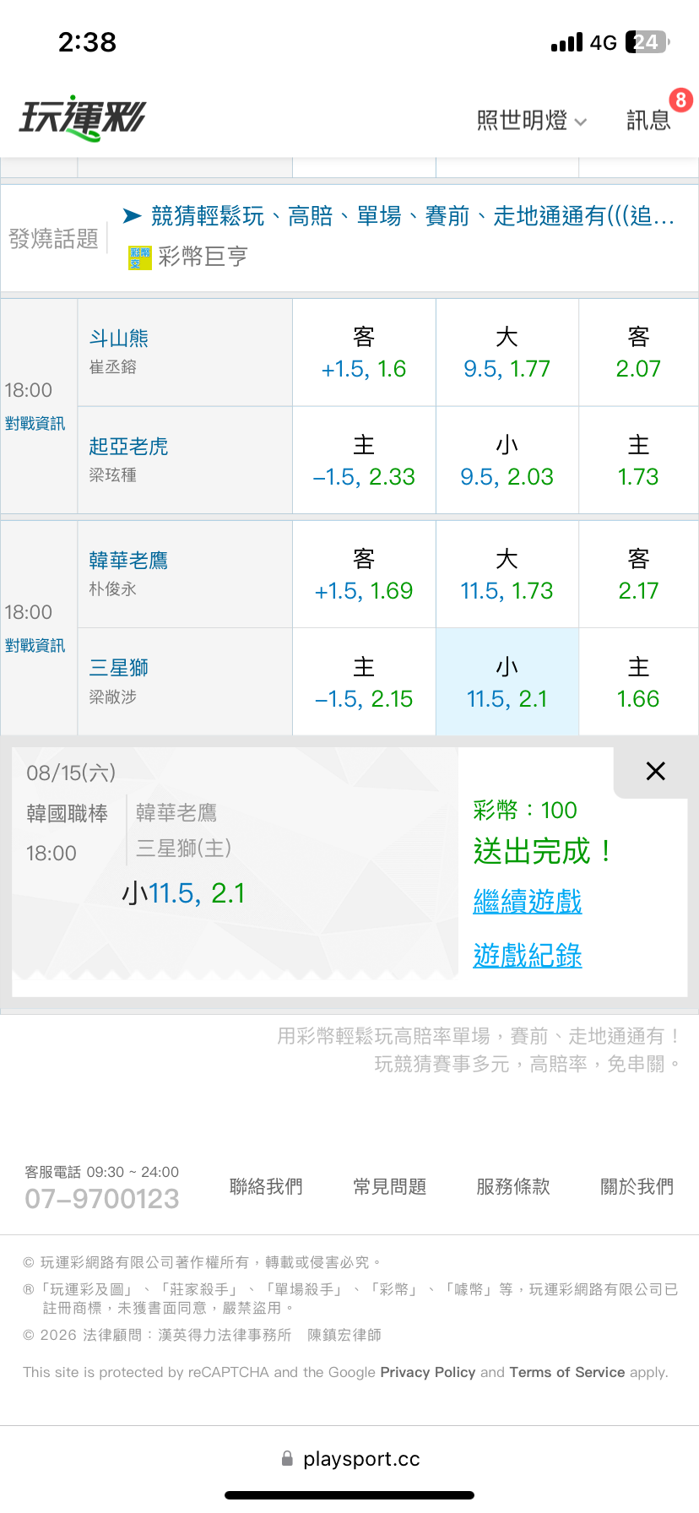The image size is (699, 1513).
Task: Expand the 照世明燈 account dropdown
Action: [532, 121]
